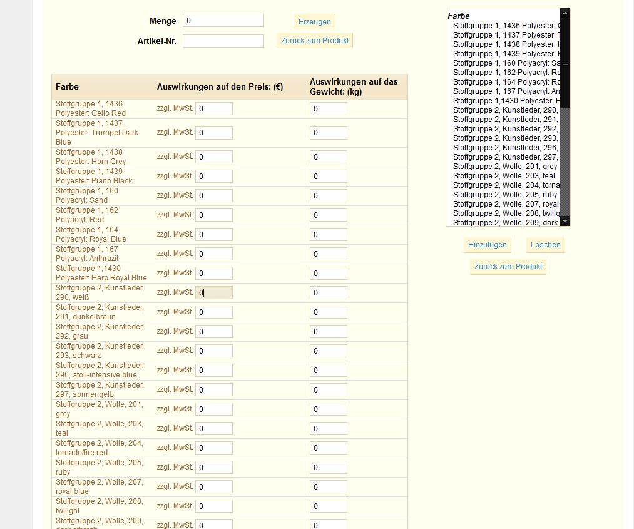Click price field for Kunstleder, 293, schwarz
Screen dimensions: 634x529
tap(214, 351)
